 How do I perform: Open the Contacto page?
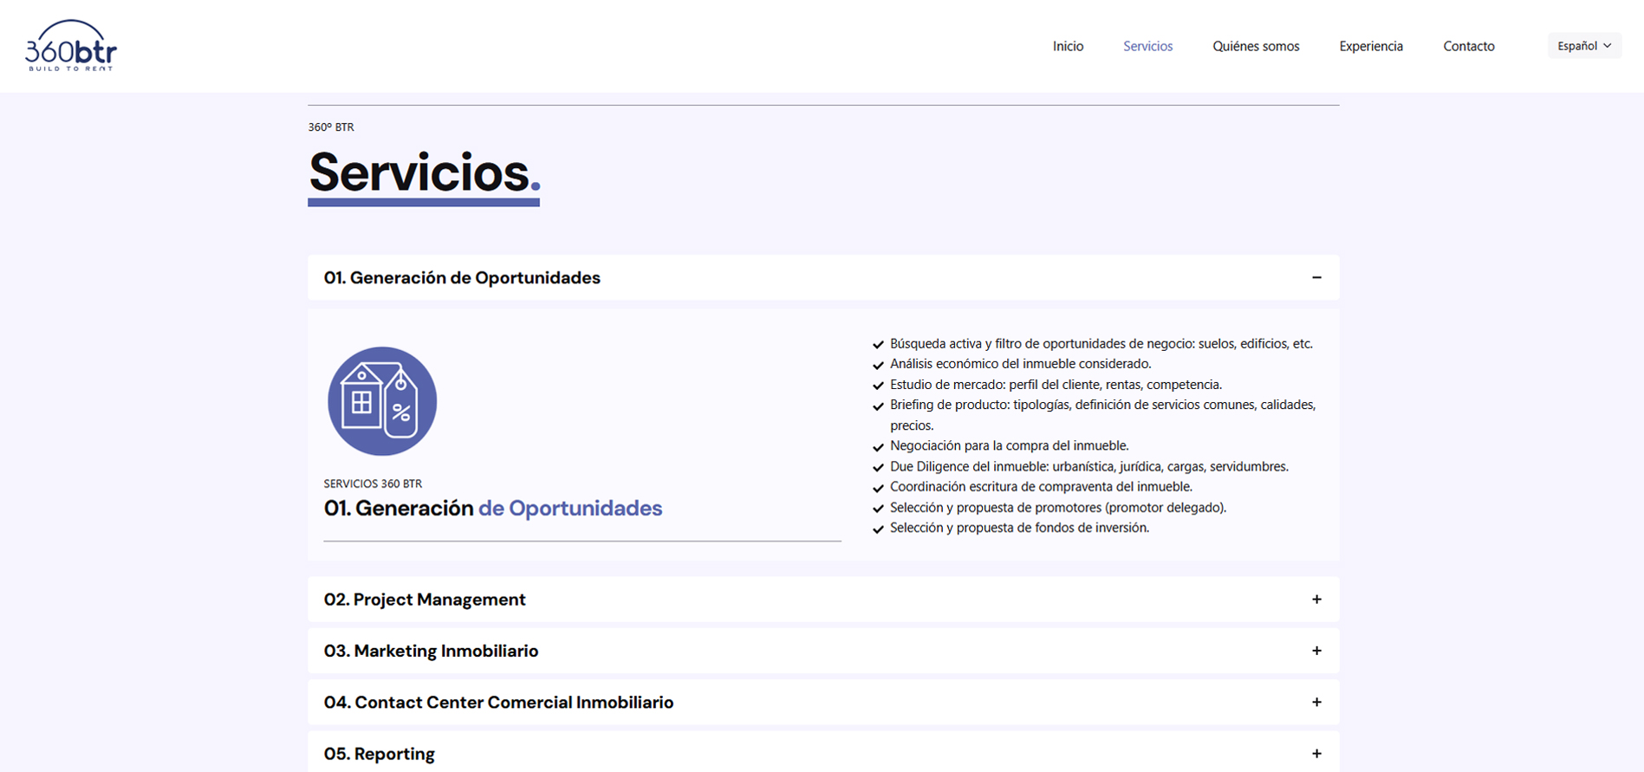pos(1468,46)
